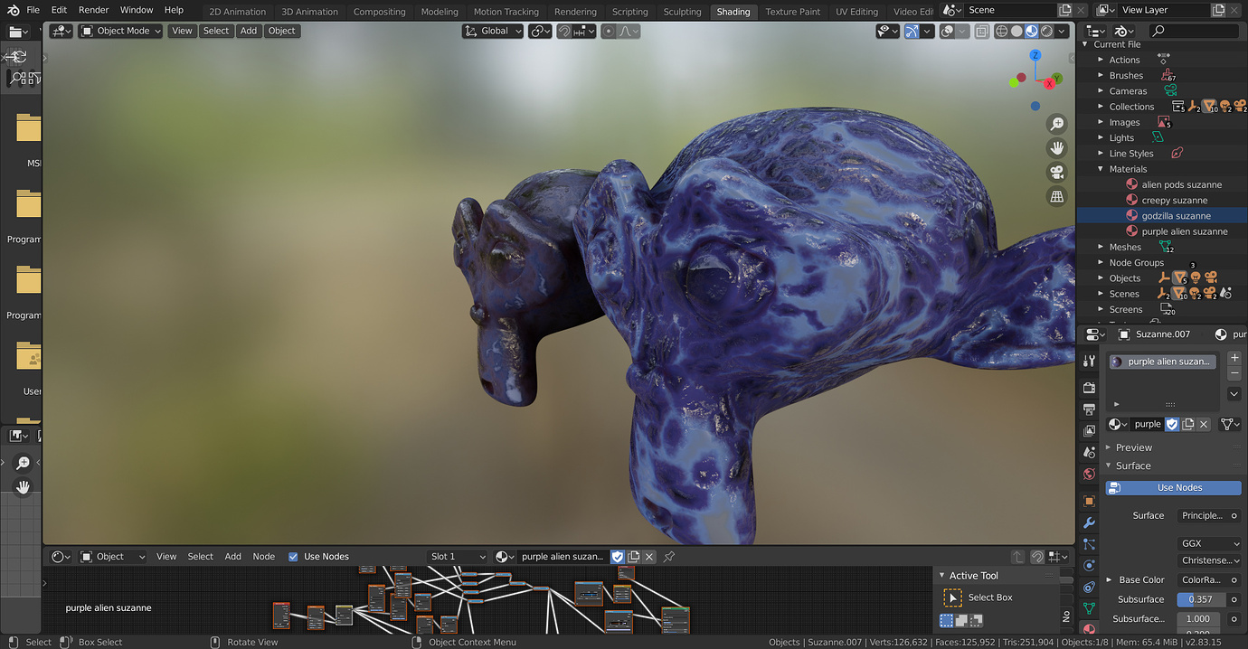Viewport: 1248px width, 649px height.
Task: Switch to the Modeling workspace tab
Action: [x=440, y=12]
